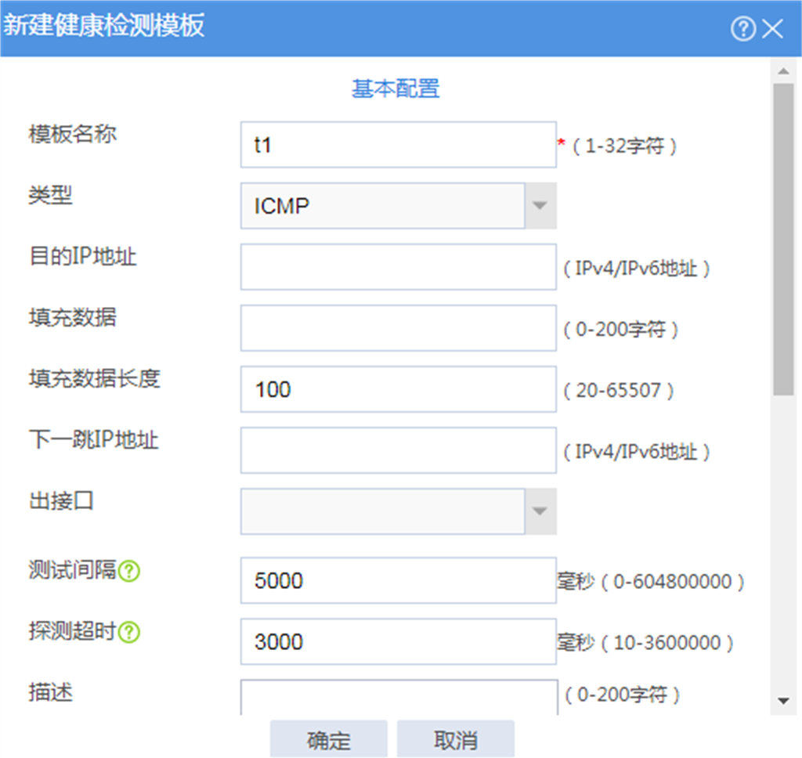
Task: Click the 毫秒 (0-604800000) hint
Action: pos(651,582)
